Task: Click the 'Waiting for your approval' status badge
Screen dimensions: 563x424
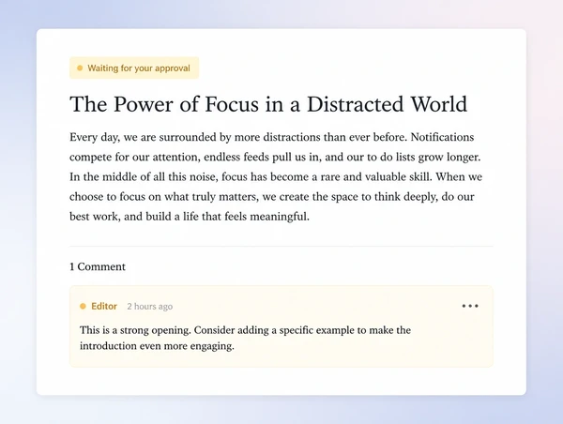Action: coord(134,68)
